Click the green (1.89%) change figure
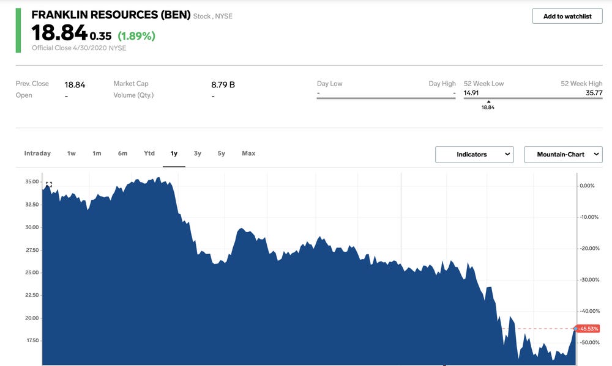The height and width of the screenshot is (366, 612). [136, 36]
